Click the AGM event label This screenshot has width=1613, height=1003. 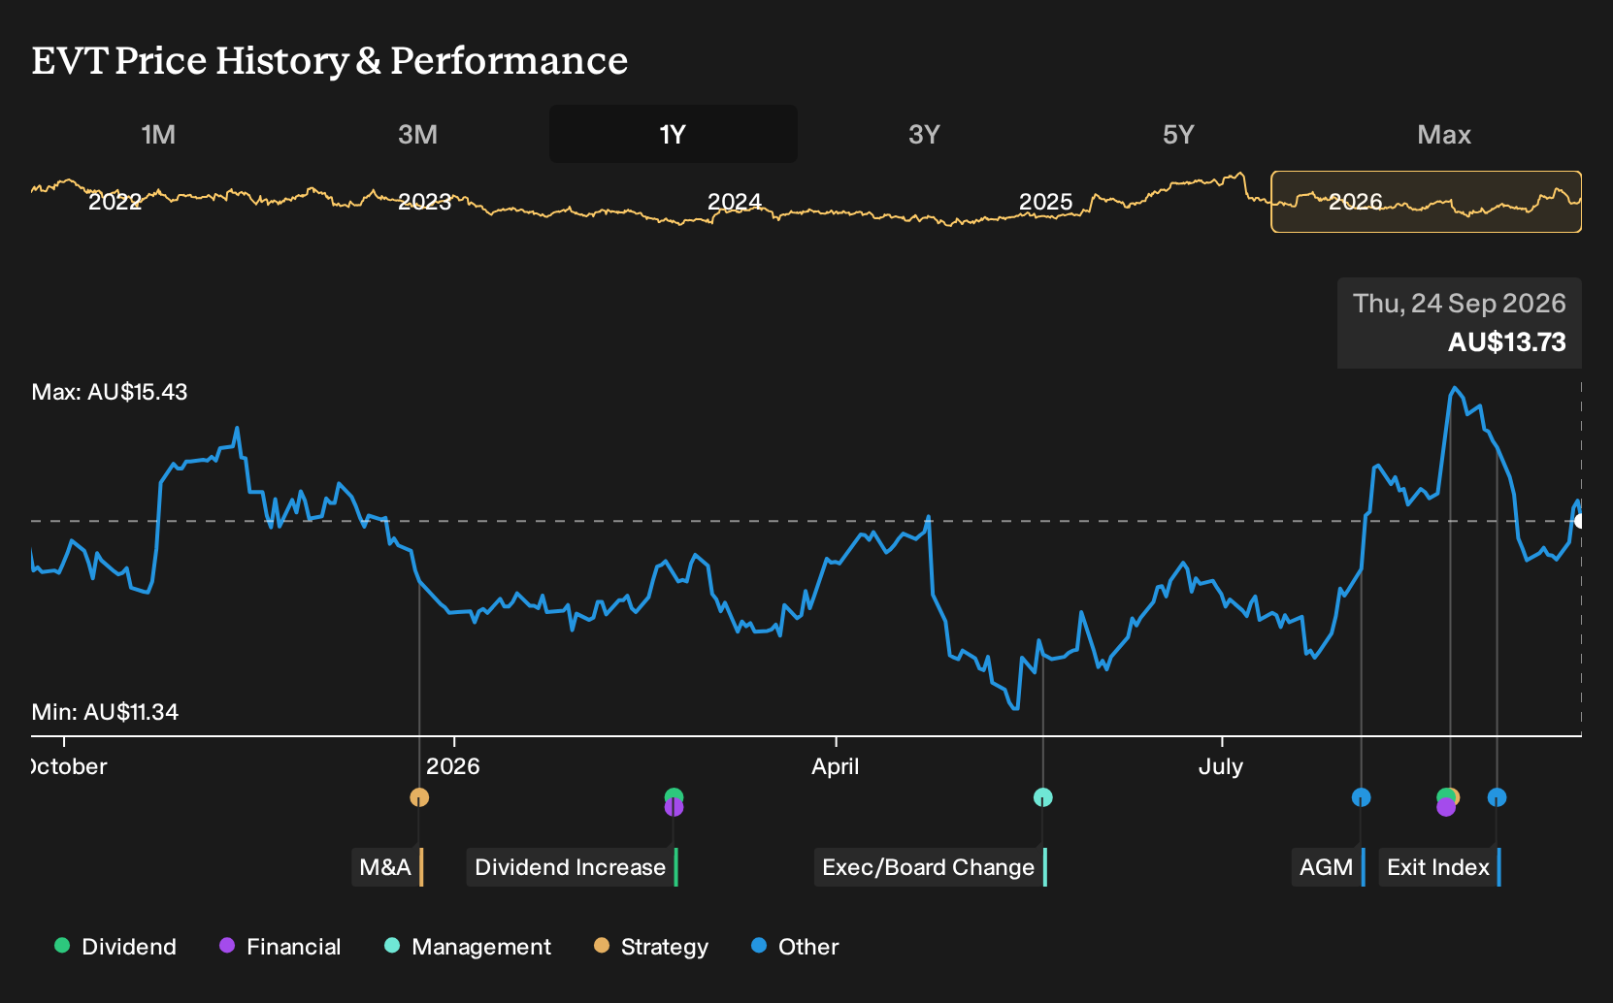click(x=1328, y=867)
